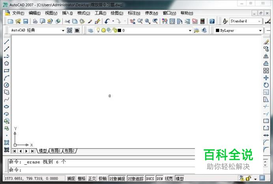This screenshot has width=273, height=184.
Task: Open the QuickCalc calculator icon
Action: [202, 21]
